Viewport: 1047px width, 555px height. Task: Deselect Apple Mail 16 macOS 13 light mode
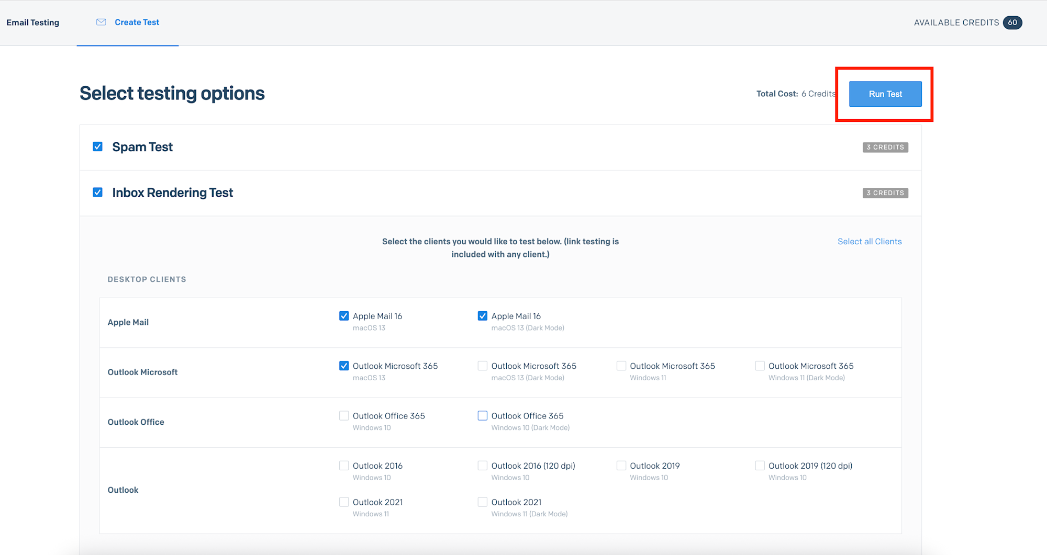[344, 316]
